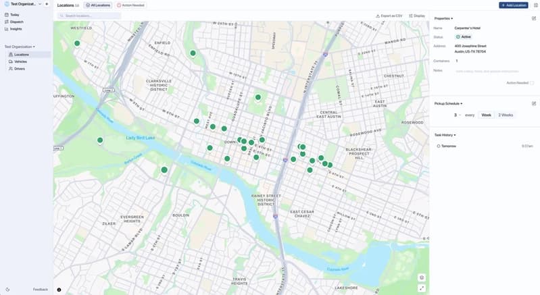
Task: Click the Add Location button
Action: (513, 5)
